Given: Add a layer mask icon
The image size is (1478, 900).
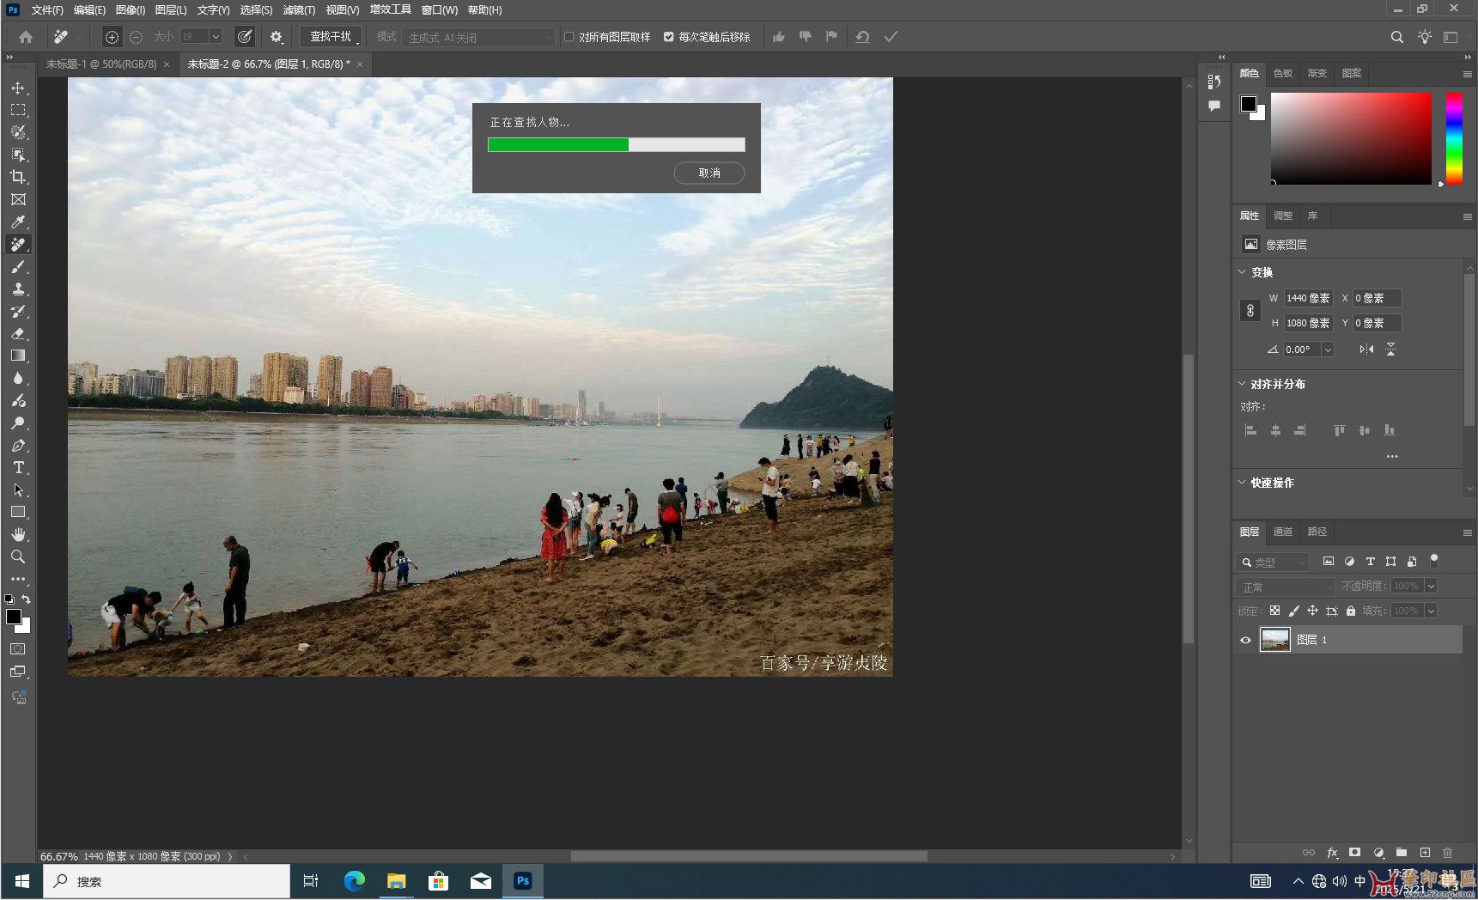Looking at the screenshot, I should click(1355, 853).
